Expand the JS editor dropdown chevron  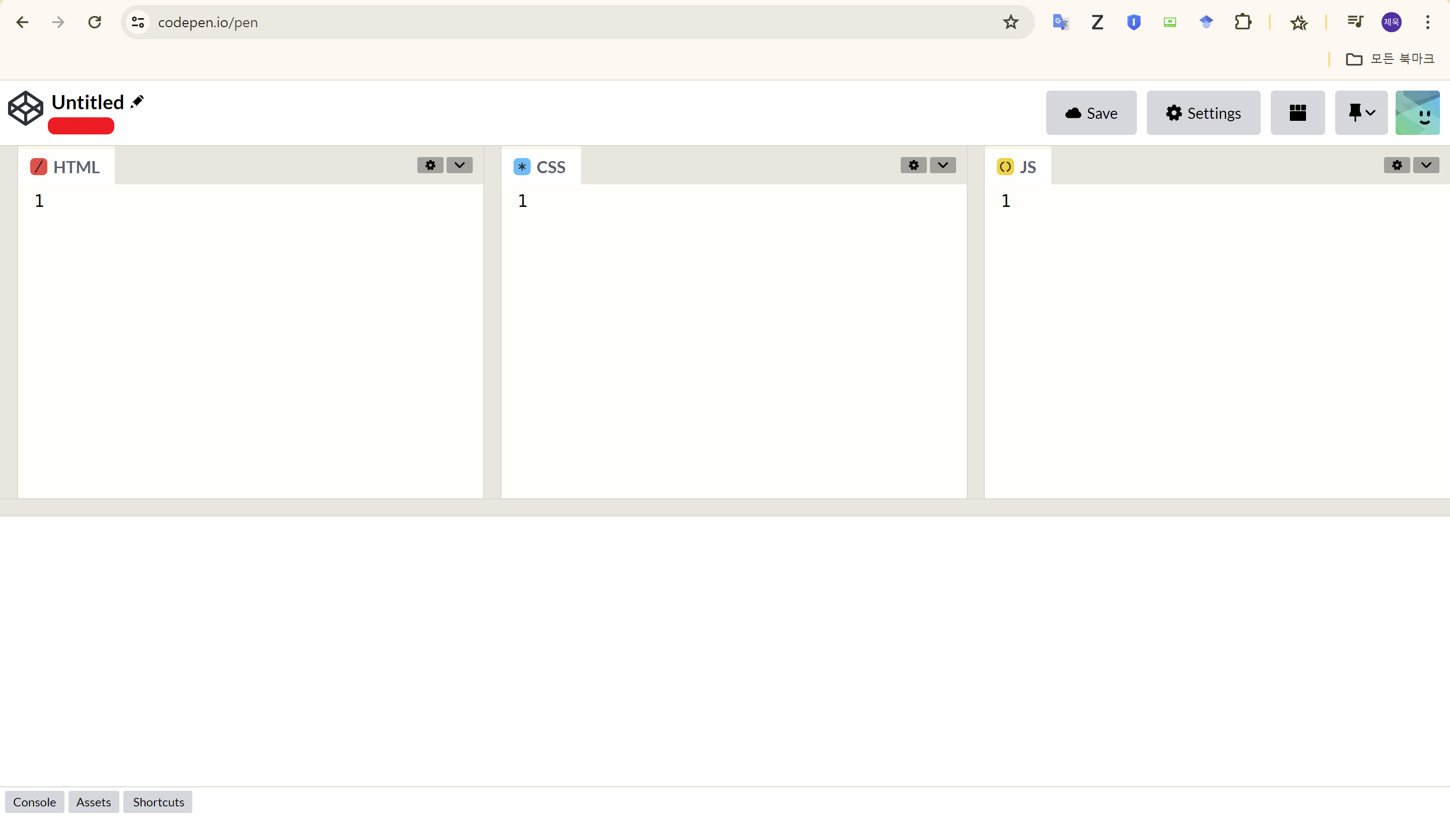1426,165
